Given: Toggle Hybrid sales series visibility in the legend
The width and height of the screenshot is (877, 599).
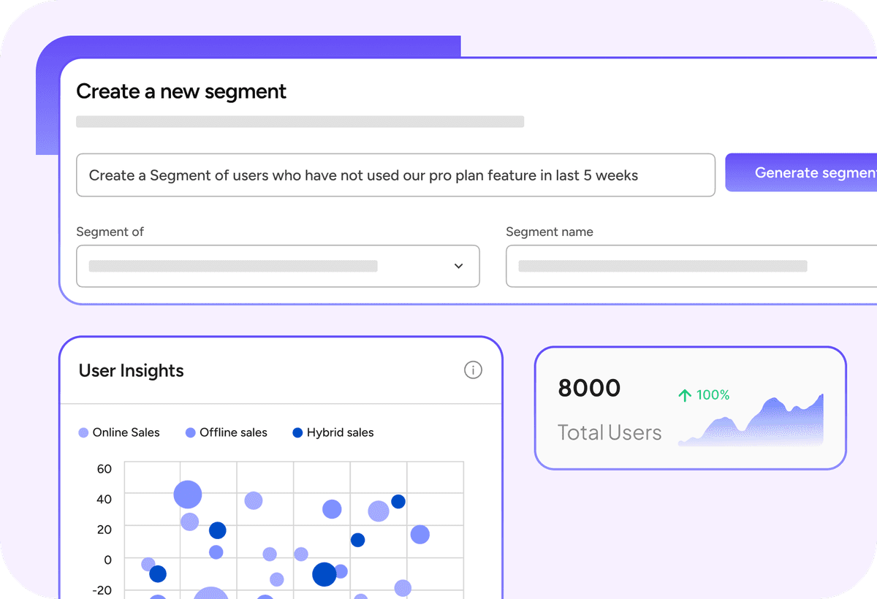Looking at the screenshot, I should pyautogui.click(x=333, y=432).
